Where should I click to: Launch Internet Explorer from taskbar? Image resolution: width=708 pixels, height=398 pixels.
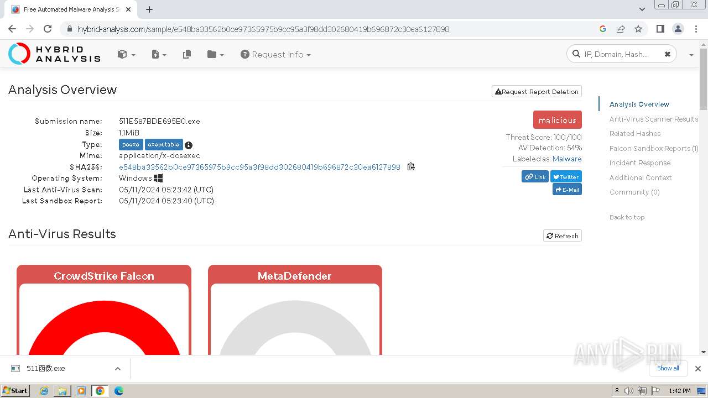(x=44, y=391)
